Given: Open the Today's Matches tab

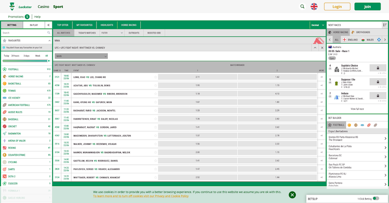Looking at the screenshot, I should tap(87, 33).
